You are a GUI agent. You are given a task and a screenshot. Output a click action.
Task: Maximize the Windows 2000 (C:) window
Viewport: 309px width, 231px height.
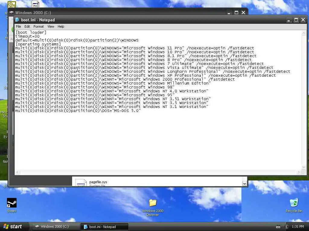[236, 13]
